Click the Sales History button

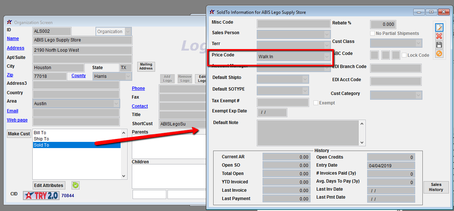click(x=436, y=187)
